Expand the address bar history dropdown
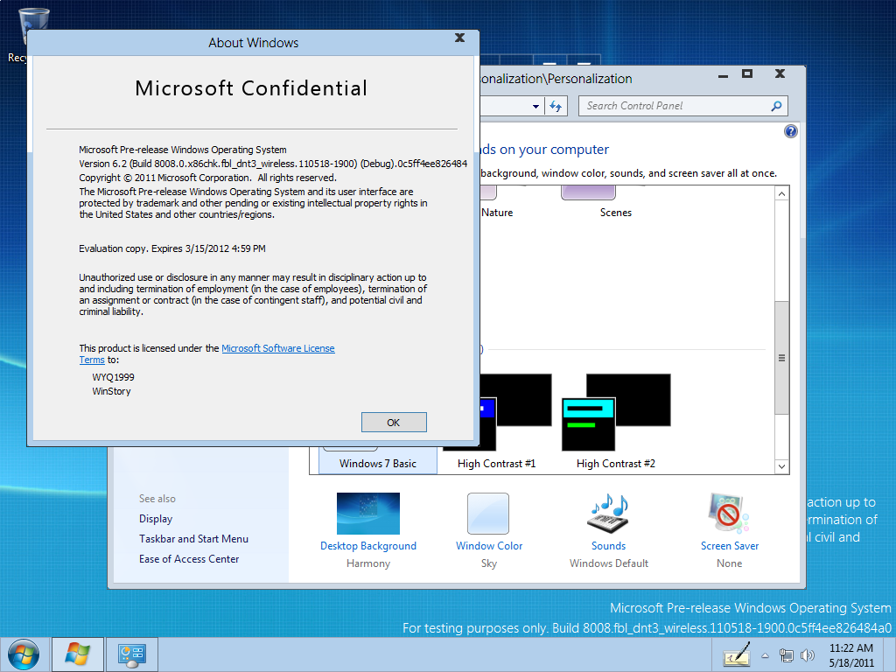Image resolution: width=896 pixels, height=672 pixels. pos(536,106)
